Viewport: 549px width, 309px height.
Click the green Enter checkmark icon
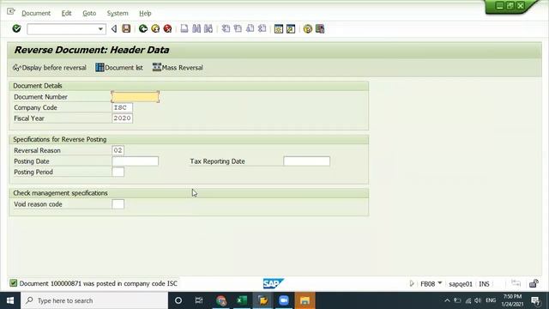click(x=16, y=28)
